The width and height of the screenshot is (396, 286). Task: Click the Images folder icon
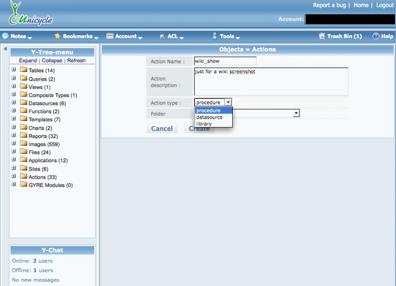point(23,144)
